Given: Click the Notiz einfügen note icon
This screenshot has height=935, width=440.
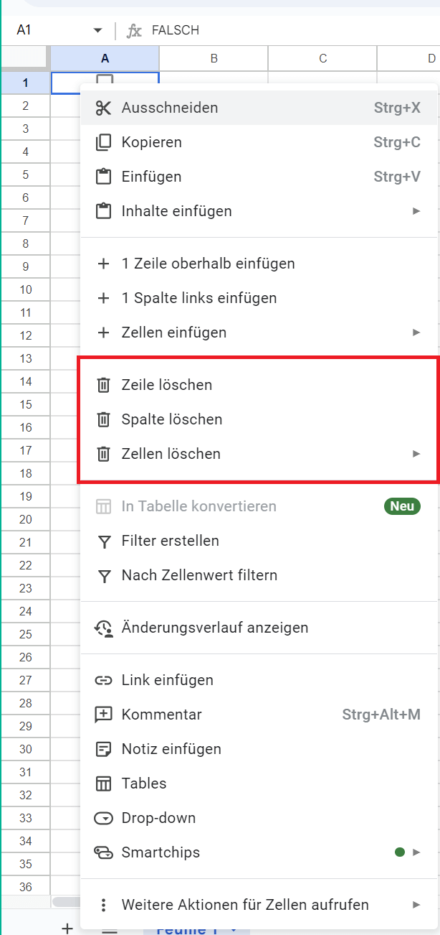Looking at the screenshot, I should click(x=104, y=749).
